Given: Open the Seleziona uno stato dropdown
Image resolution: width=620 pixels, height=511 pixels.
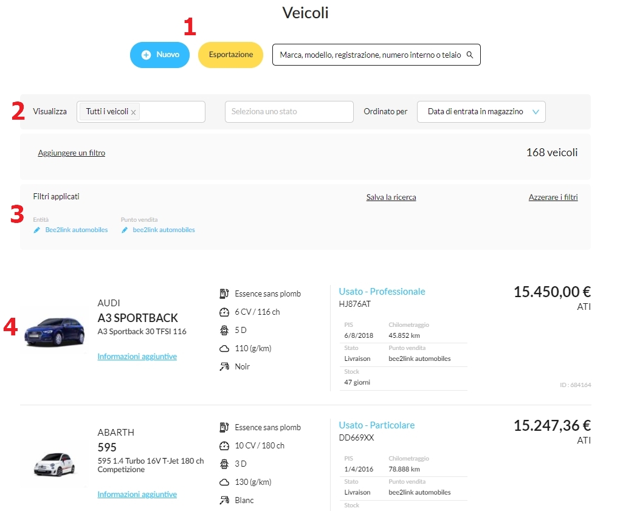Looking at the screenshot, I should click(x=289, y=112).
